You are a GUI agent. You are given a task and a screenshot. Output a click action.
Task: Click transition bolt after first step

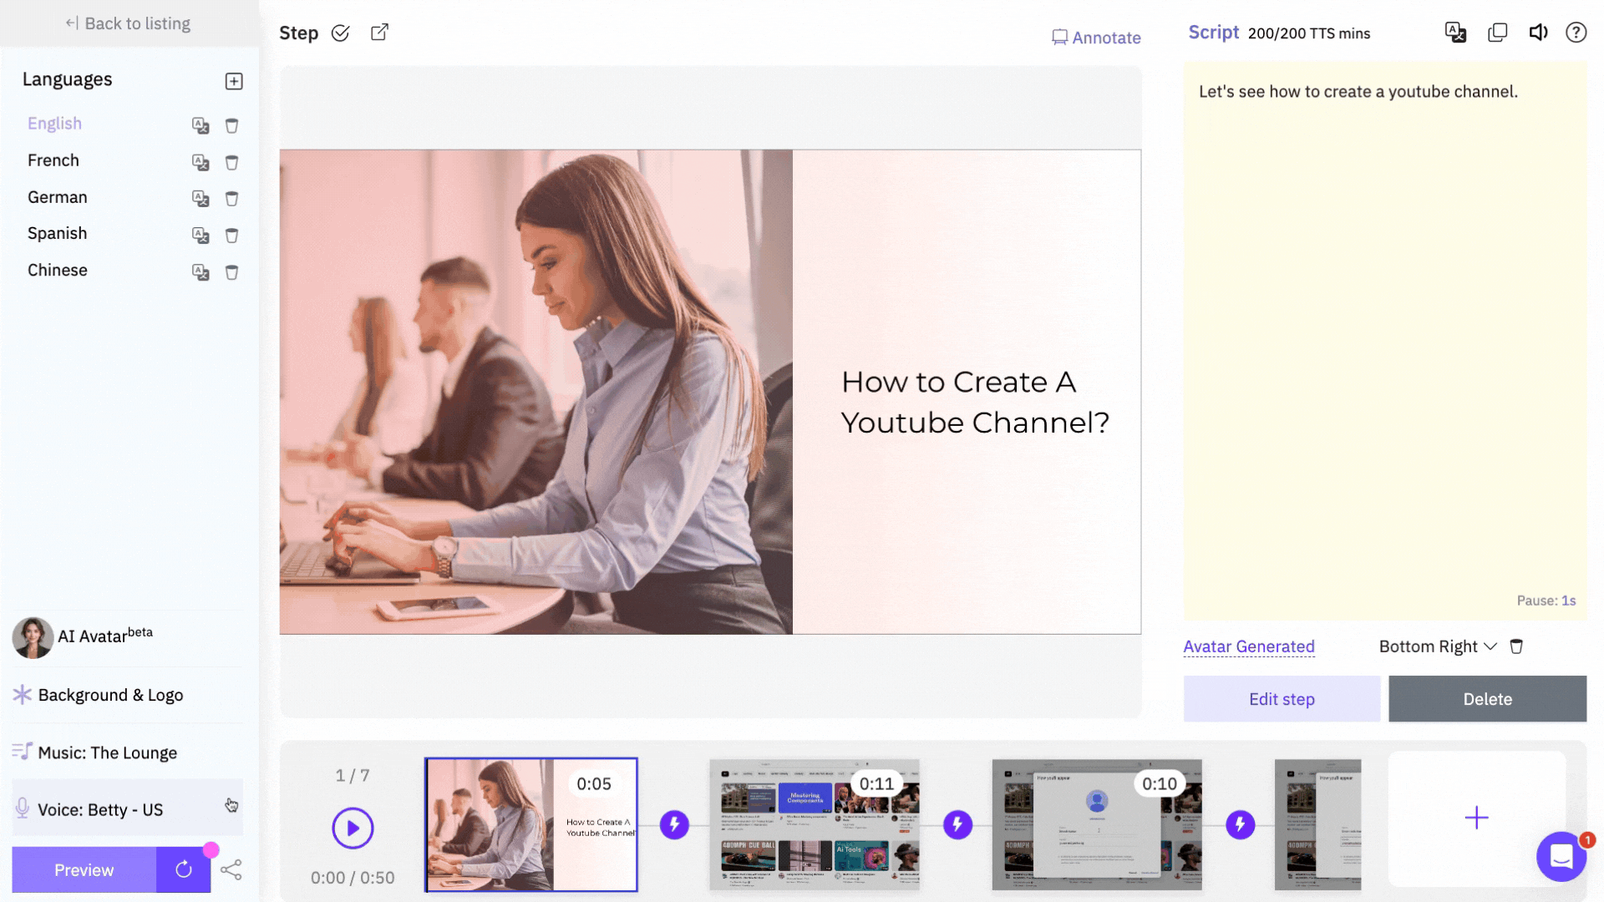(x=674, y=824)
